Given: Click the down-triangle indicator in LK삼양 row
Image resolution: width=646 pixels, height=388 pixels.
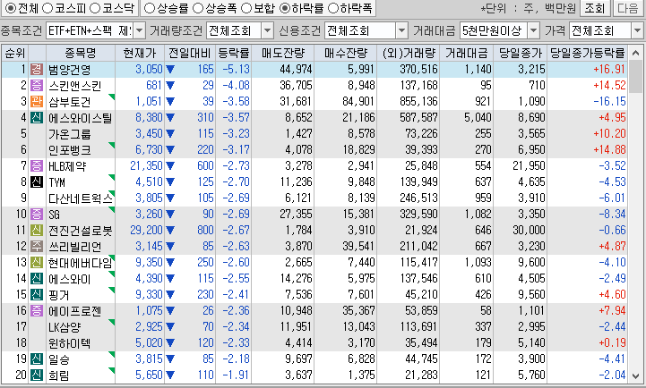Looking at the screenshot, I should [170, 327].
